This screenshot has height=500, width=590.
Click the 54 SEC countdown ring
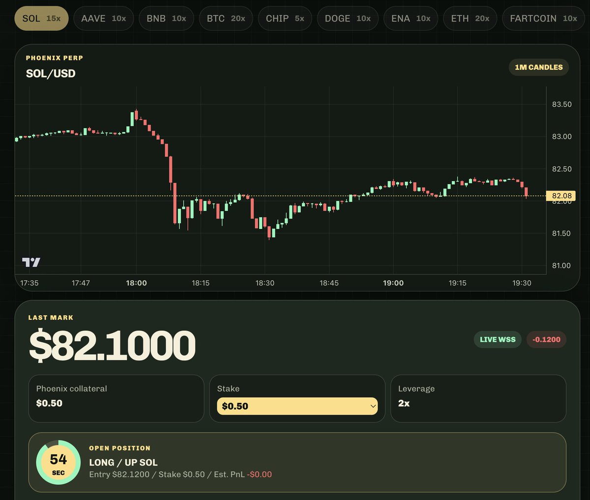pos(58,463)
